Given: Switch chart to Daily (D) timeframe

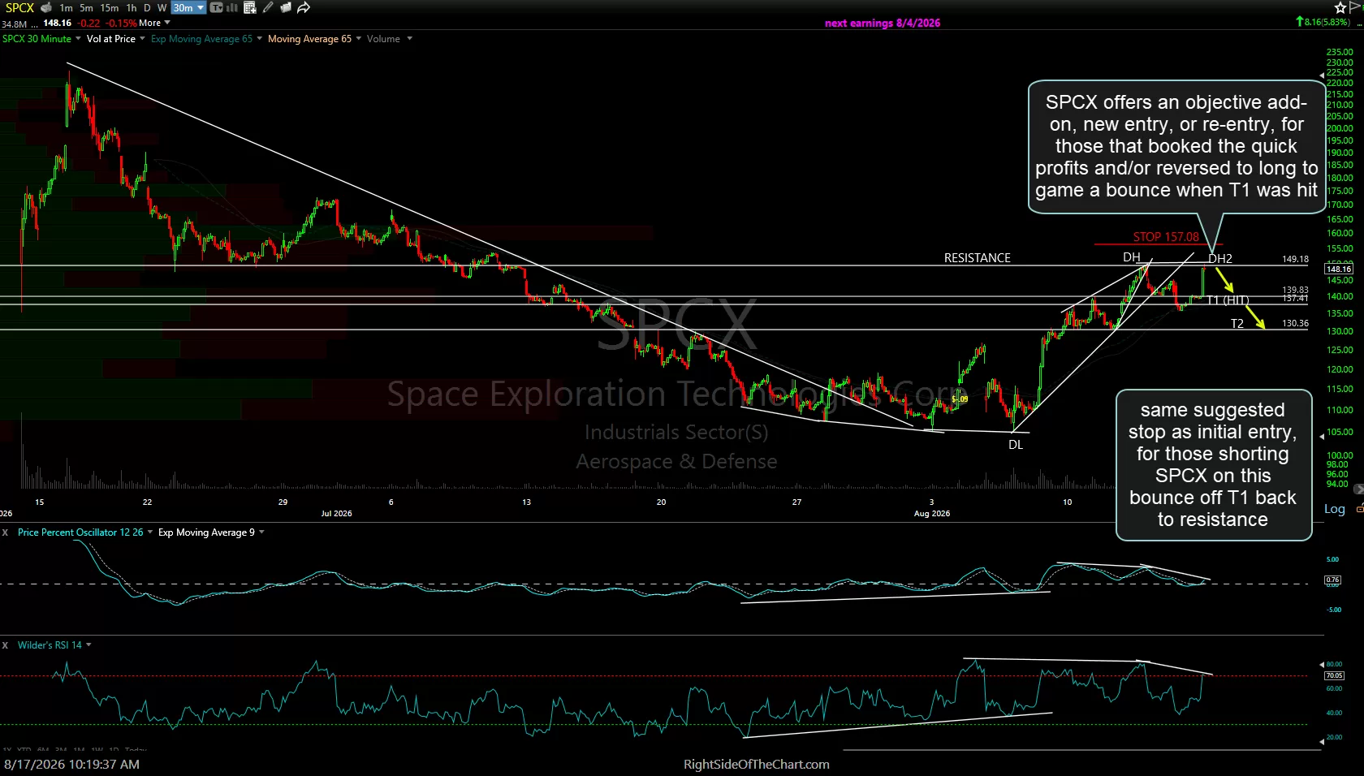Looking at the screenshot, I should [x=147, y=8].
